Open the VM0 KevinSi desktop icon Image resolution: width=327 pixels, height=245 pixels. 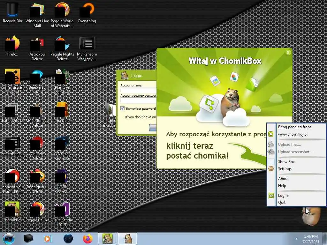coord(62,181)
